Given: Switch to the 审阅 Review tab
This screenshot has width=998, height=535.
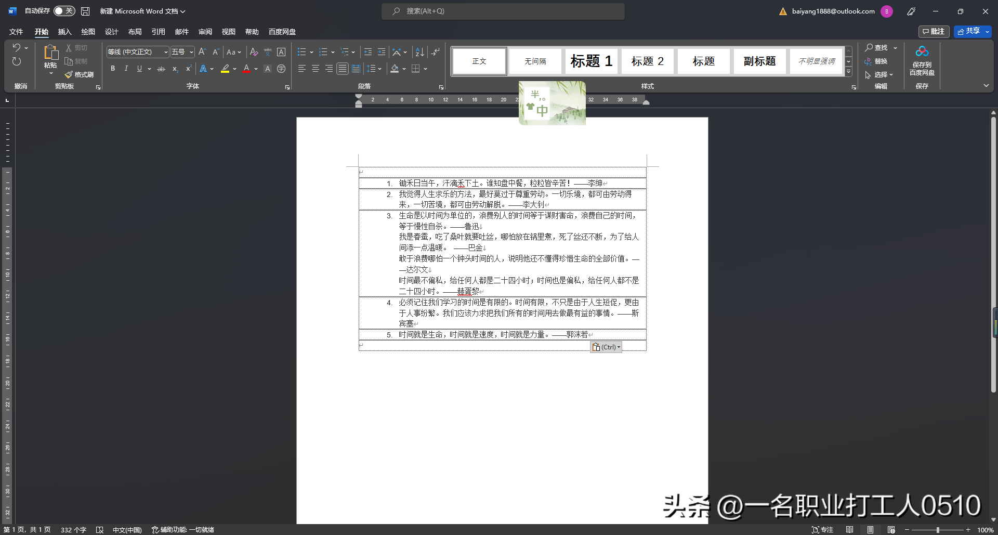Looking at the screenshot, I should pos(205,32).
